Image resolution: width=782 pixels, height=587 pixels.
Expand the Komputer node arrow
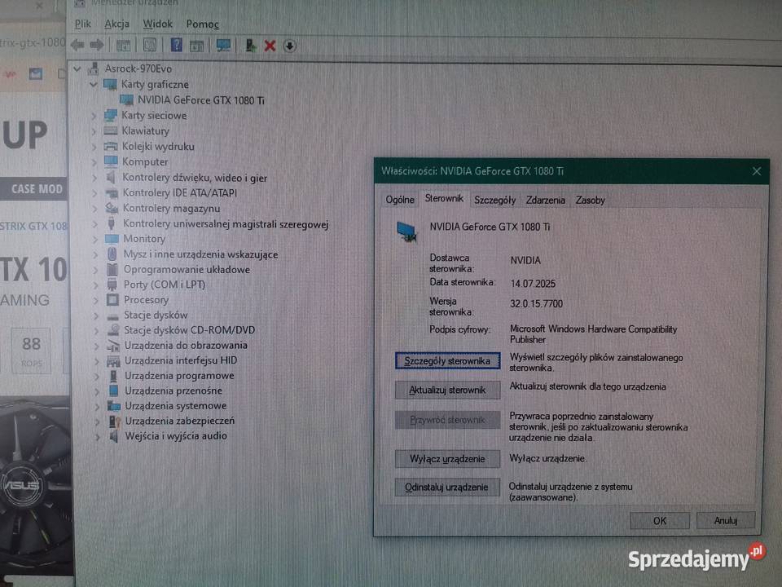[94, 161]
